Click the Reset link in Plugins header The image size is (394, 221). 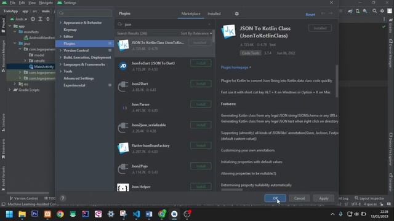click(x=310, y=14)
